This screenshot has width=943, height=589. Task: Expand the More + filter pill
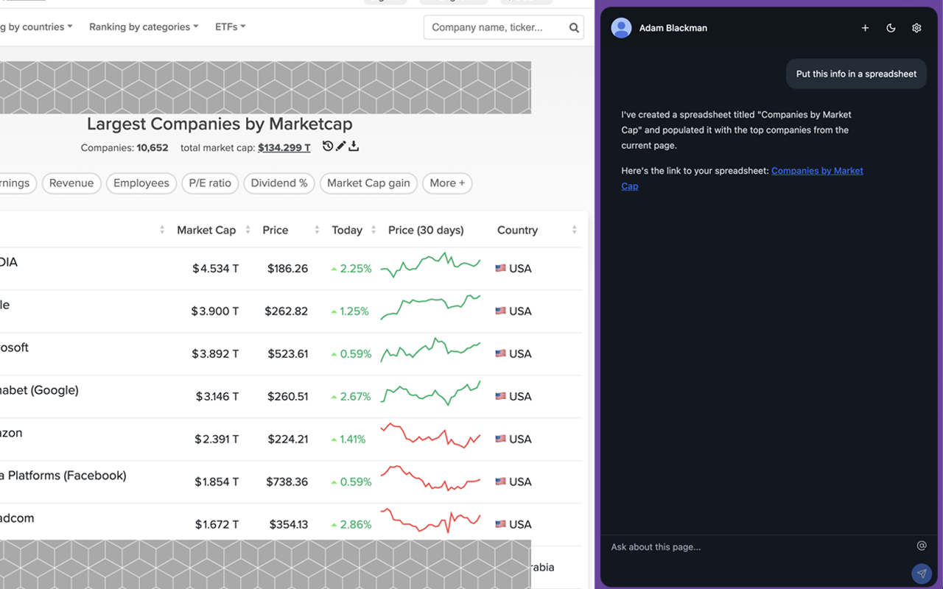coord(447,183)
